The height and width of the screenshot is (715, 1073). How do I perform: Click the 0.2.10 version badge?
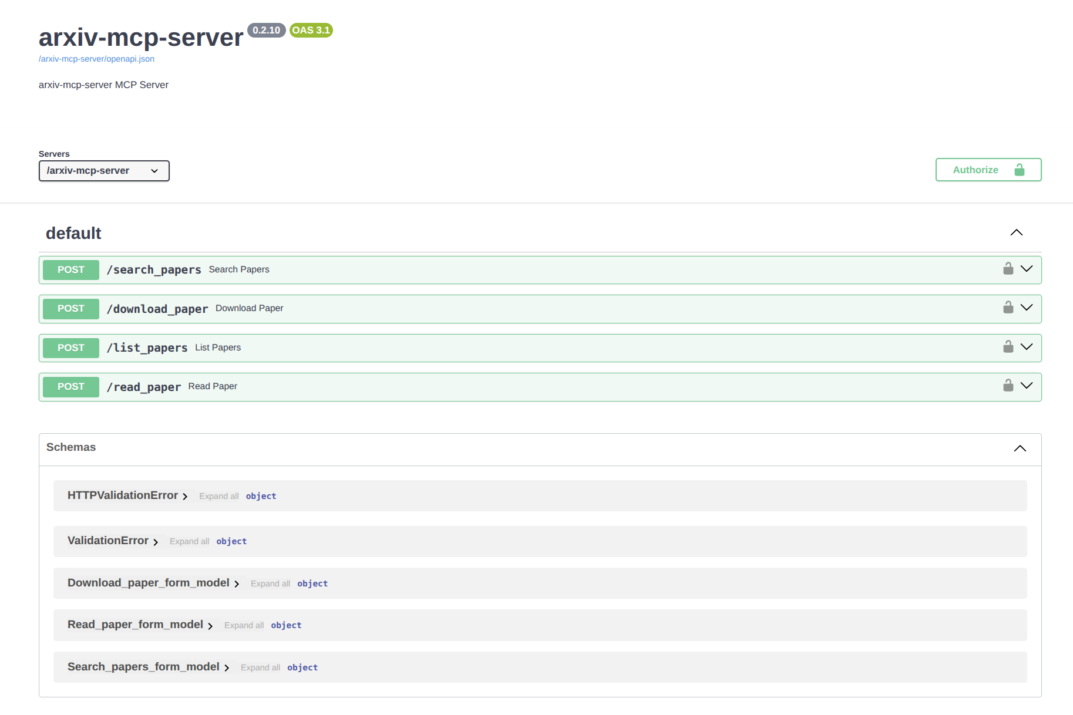click(267, 30)
